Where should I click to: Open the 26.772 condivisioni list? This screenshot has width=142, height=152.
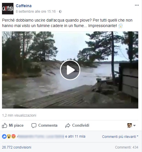[17, 147]
